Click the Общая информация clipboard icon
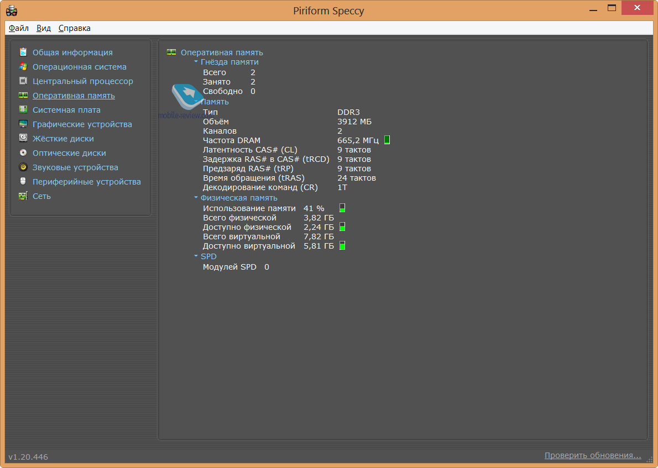This screenshot has height=468, width=658. pyautogui.click(x=23, y=52)
